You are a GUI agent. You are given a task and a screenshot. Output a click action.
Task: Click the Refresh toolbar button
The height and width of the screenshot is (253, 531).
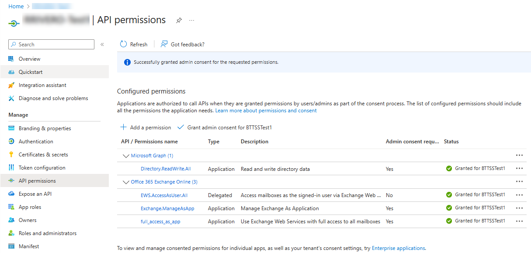point(134,44)
